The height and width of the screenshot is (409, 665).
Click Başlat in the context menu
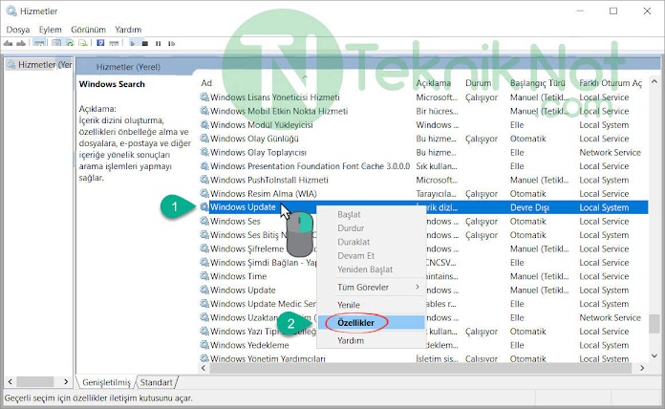point(371,214)
